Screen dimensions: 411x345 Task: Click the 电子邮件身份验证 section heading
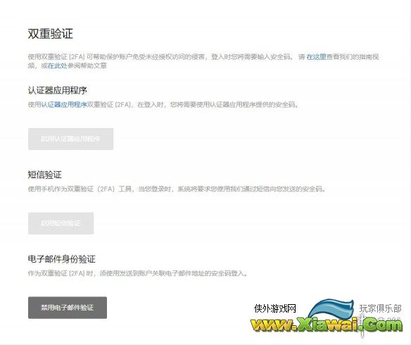click(62, 259)
